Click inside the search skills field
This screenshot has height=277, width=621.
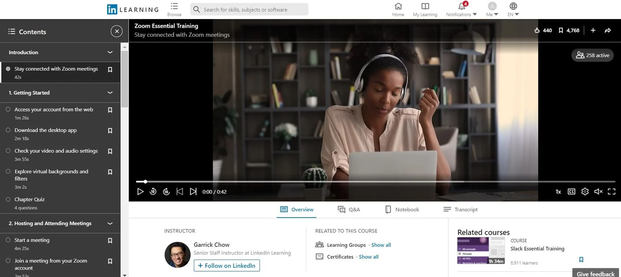click(249, 10)
